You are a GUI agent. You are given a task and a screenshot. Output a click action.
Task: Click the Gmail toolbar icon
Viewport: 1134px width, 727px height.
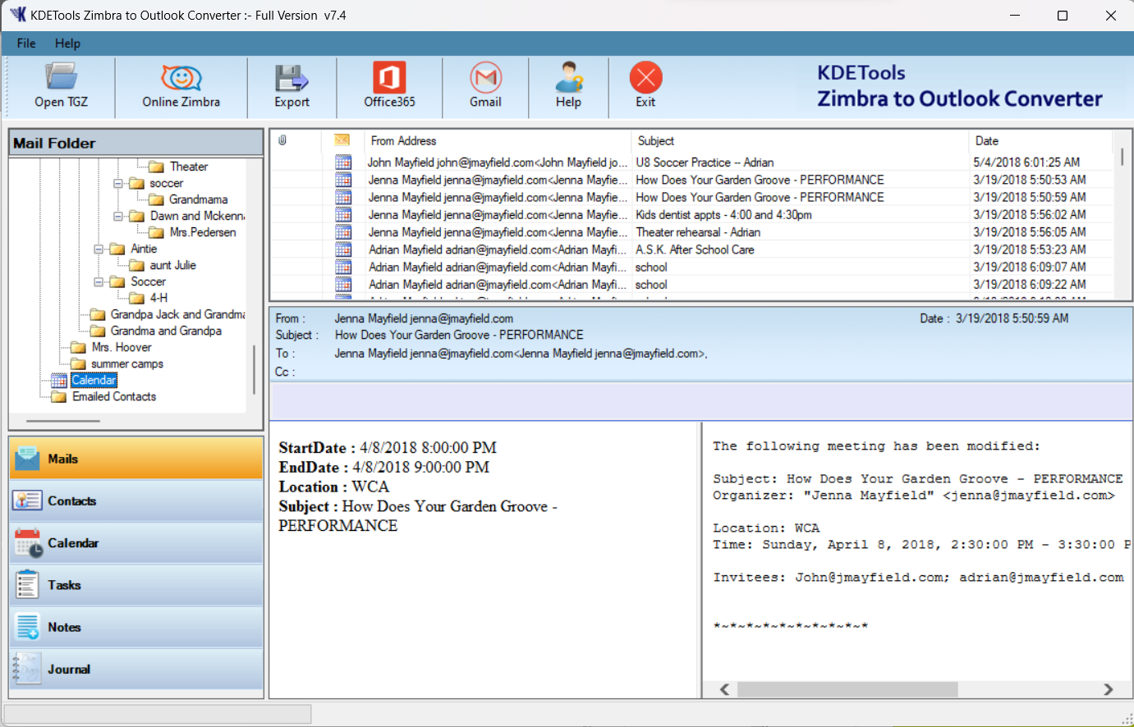486,77
